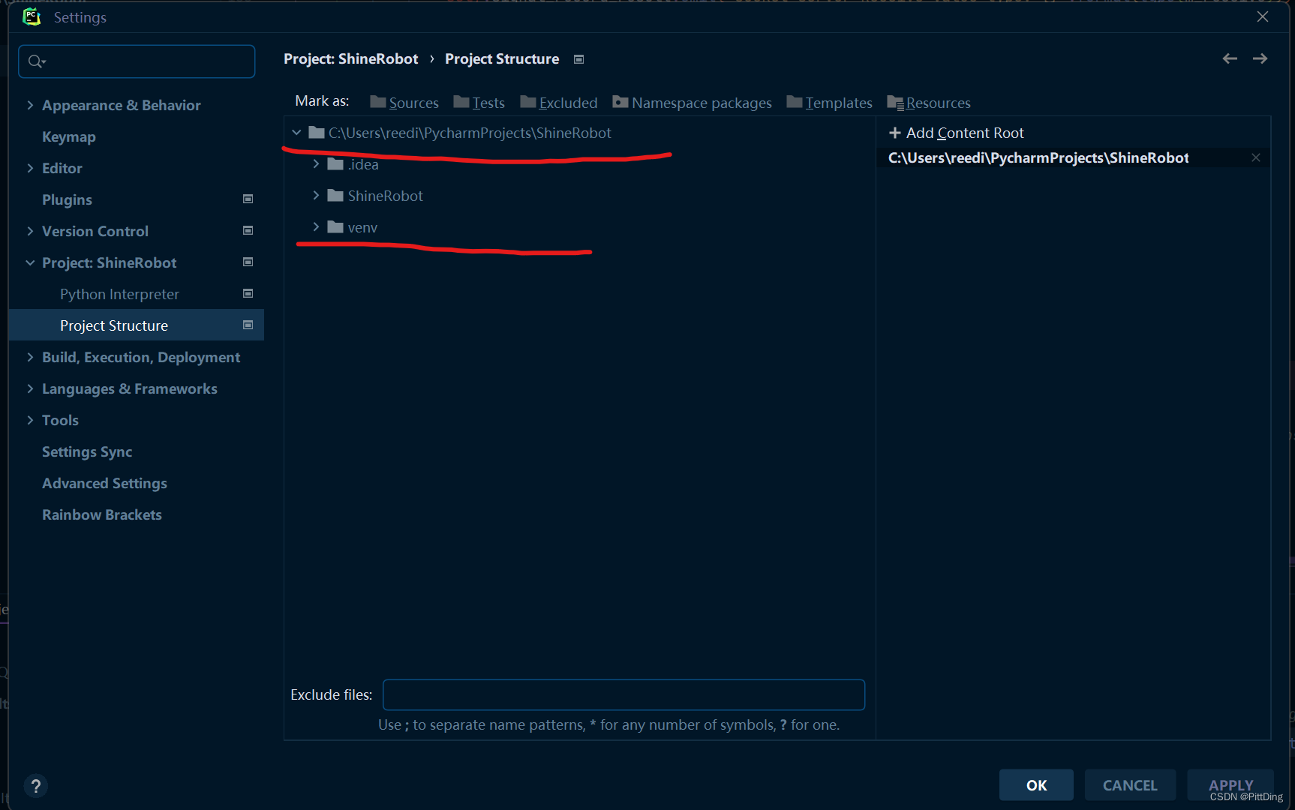The height and width of the screenshot is (810, 1295).
Task: Expand Appearance & Behavior section
Action: tap(30, 105)
